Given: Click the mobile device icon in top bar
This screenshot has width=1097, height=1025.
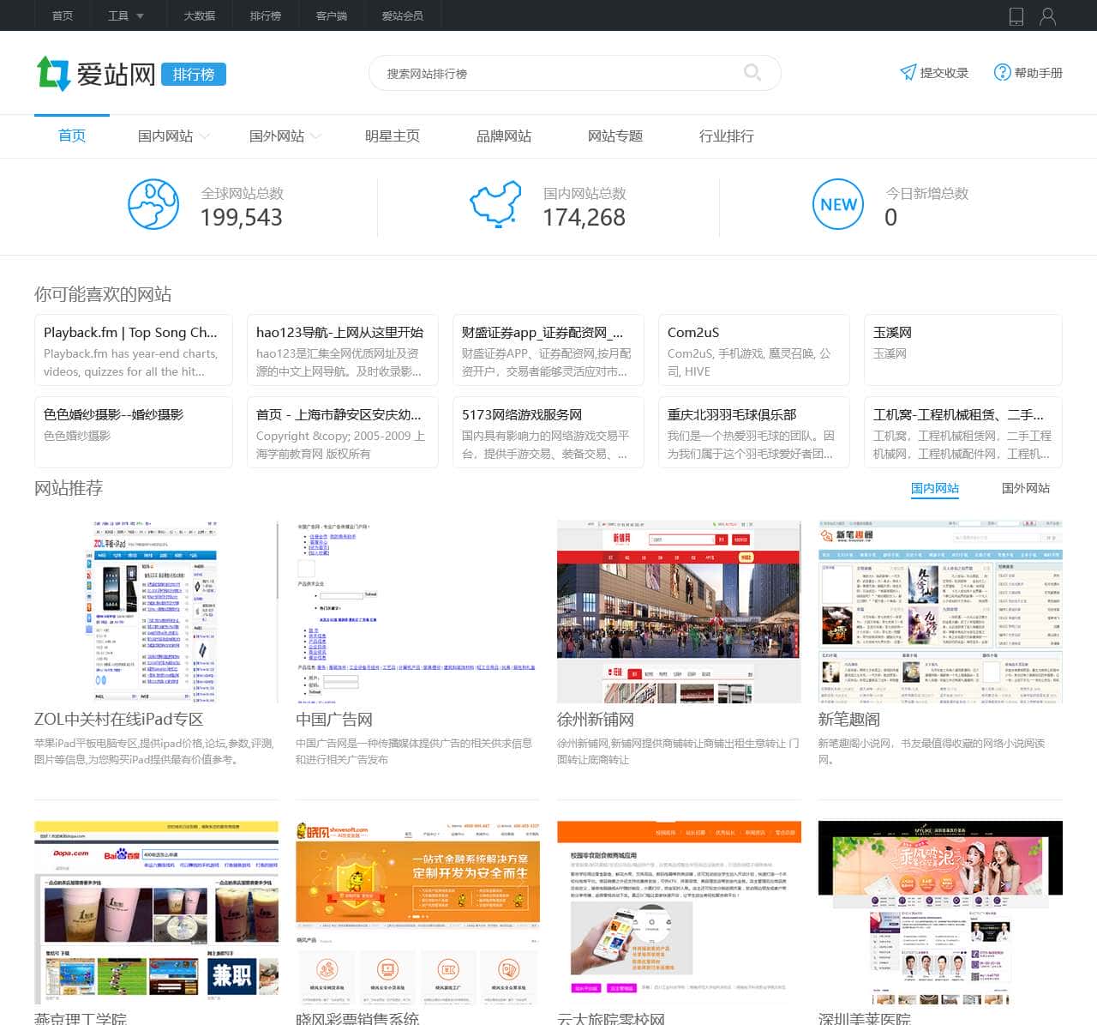Looking at the screenshot, I should (1016, 16).
